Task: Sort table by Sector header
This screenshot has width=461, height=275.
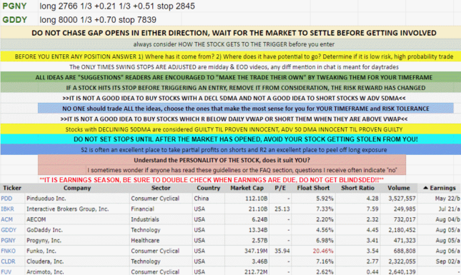Action: click(x=161, y=188)
